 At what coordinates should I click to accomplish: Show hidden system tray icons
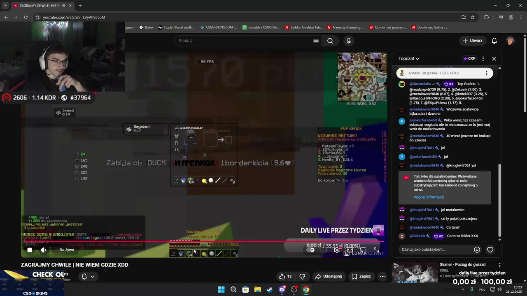pos(463,289)
